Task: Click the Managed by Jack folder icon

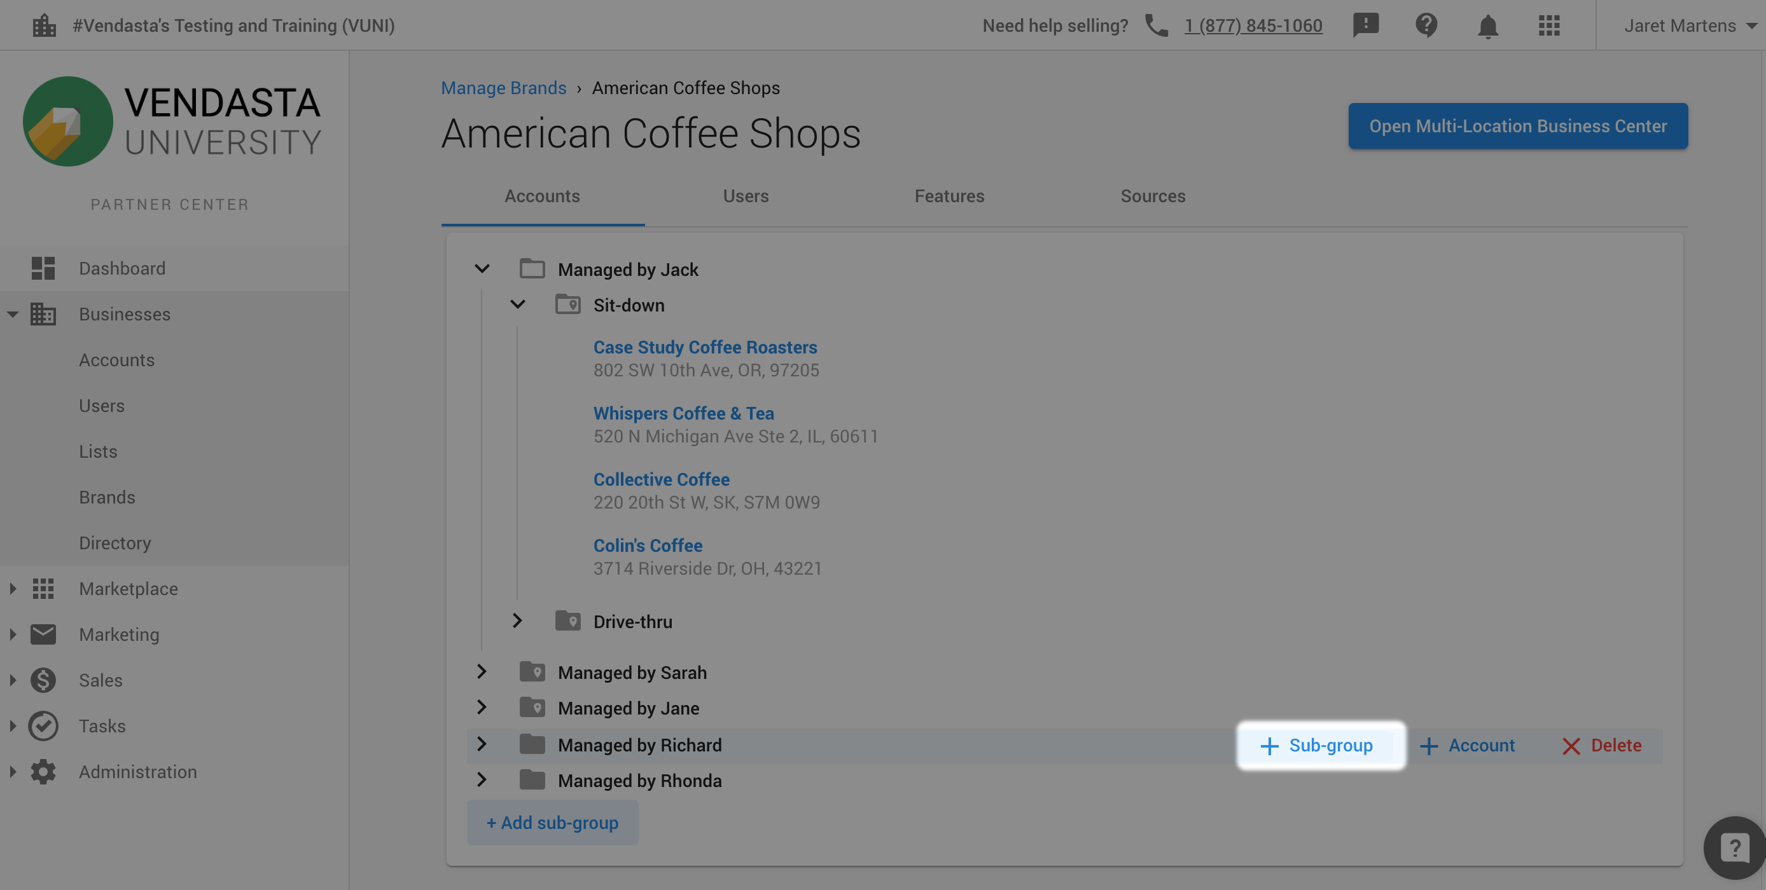Action: [x=532, y=268]
